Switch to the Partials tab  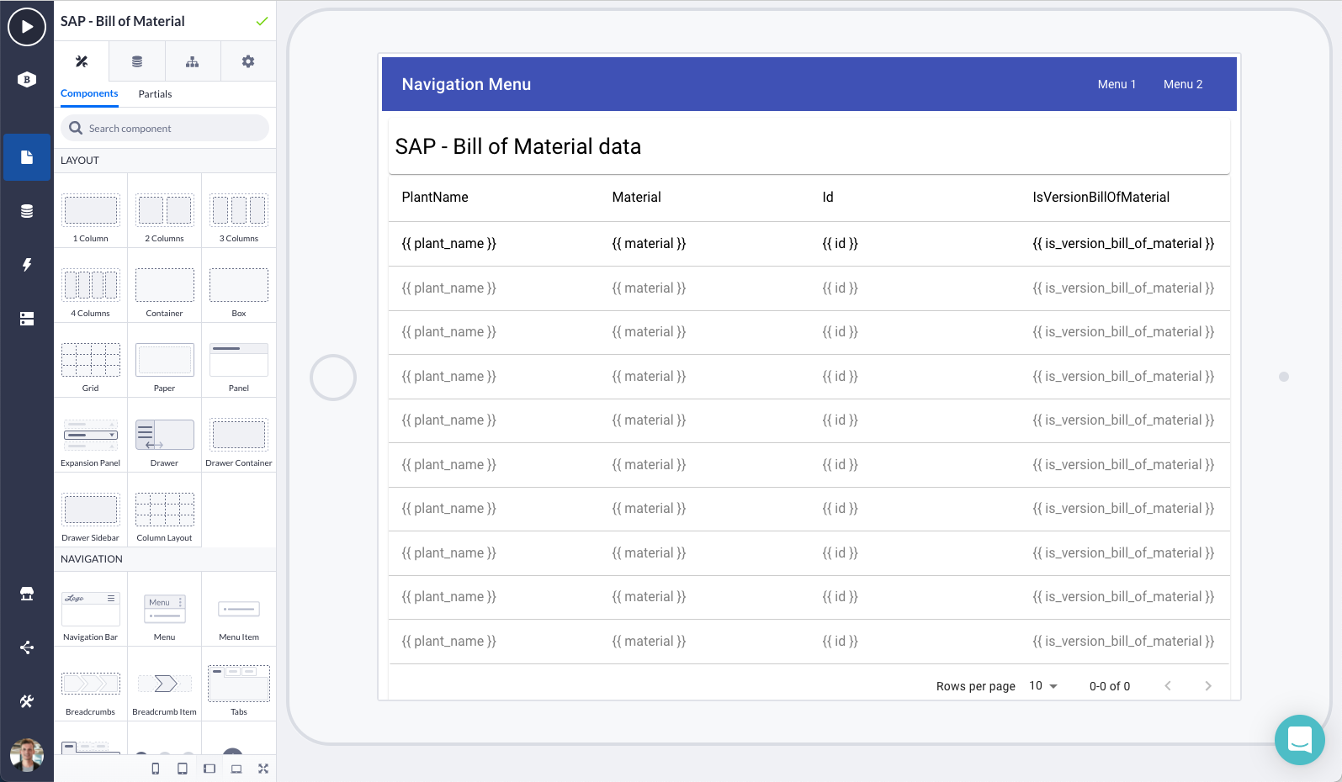155,94
